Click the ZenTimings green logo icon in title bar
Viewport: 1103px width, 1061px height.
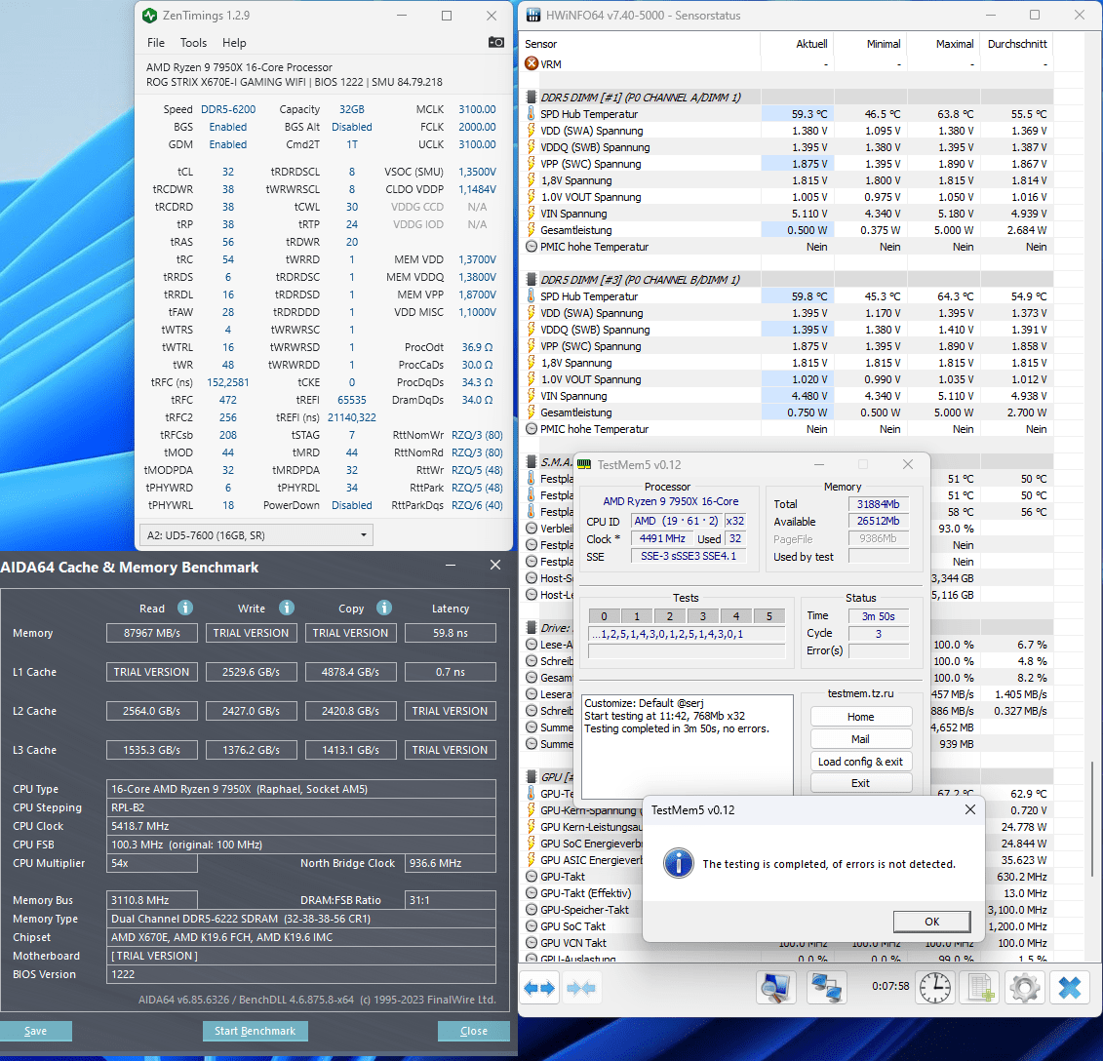tap(149, 15)
